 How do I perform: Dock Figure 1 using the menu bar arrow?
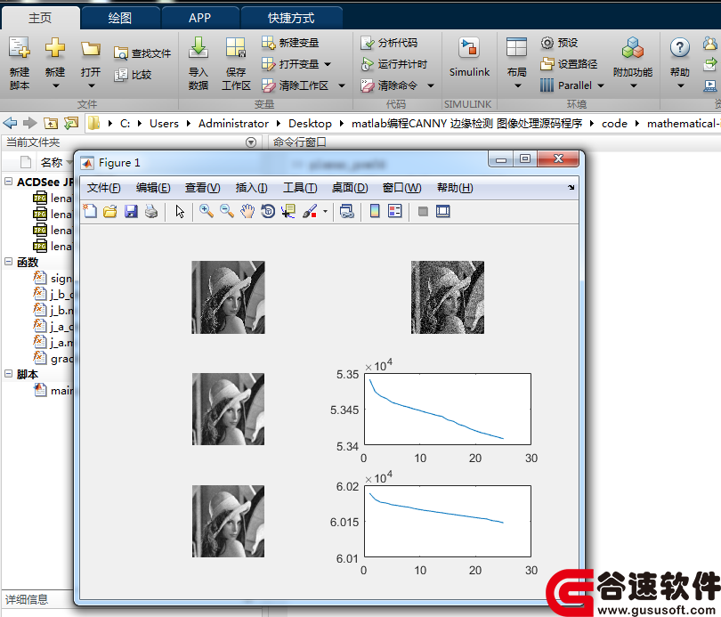click(x=571, y=188)
